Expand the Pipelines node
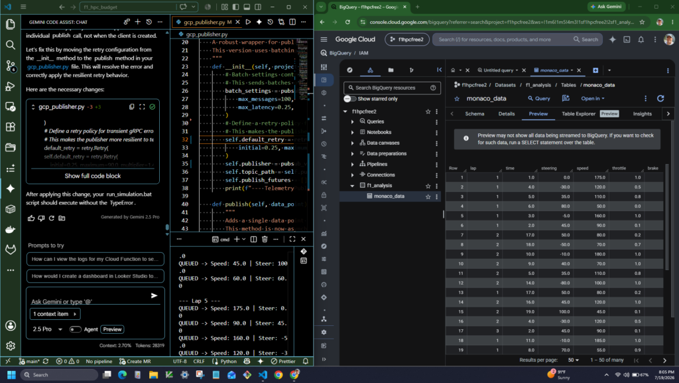This screenshot has width=679, height=383. (x=352, y=165)
